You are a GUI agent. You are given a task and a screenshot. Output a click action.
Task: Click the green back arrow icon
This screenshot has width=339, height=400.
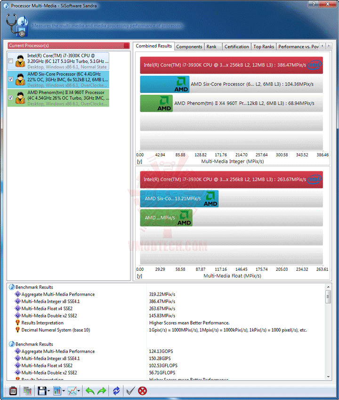[89, 391]
